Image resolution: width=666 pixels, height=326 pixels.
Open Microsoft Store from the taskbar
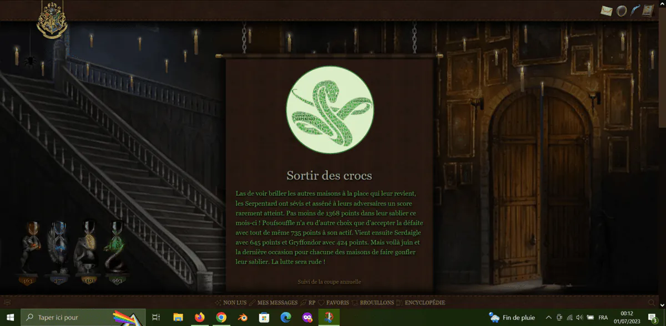(264, 317)
